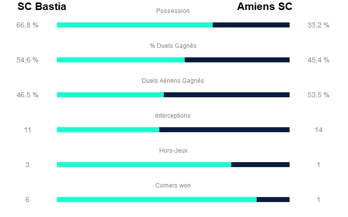Select the 54,6 % duels won value
Image resolution: width=348 pixels, height=217 pixels.
27,60
